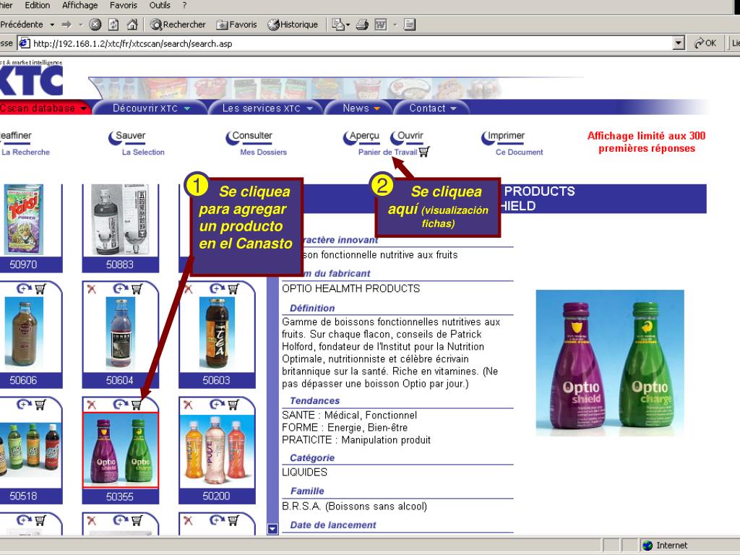Select the 50200 Pulse bottles thumbnail
This screenshot has width=740, height=555.
tap(217, 450)
